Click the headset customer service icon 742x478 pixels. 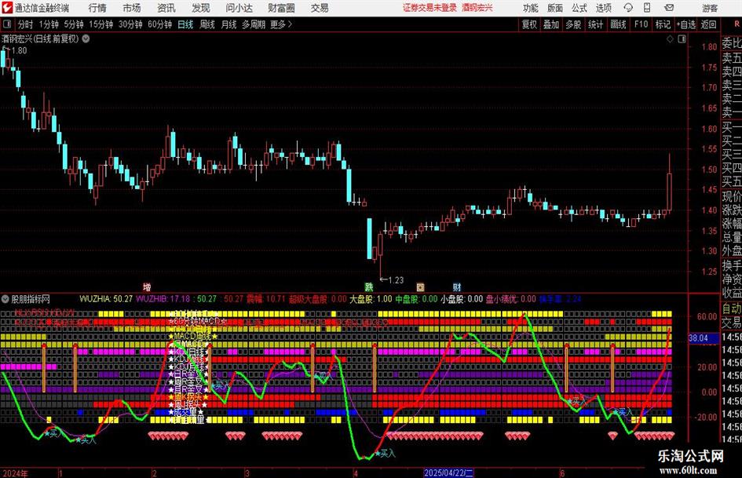(628, 8)
